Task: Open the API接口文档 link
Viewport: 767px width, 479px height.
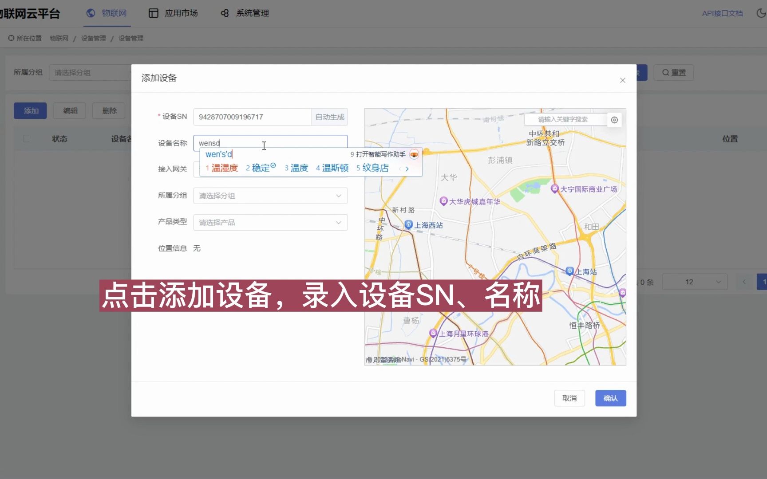Action: click(722, 13)
